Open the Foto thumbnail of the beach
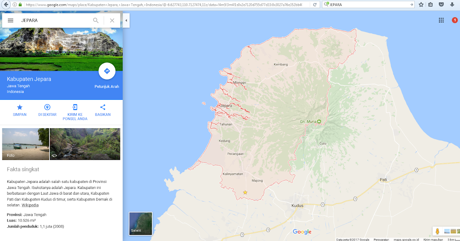 click(x=25, y=144)
